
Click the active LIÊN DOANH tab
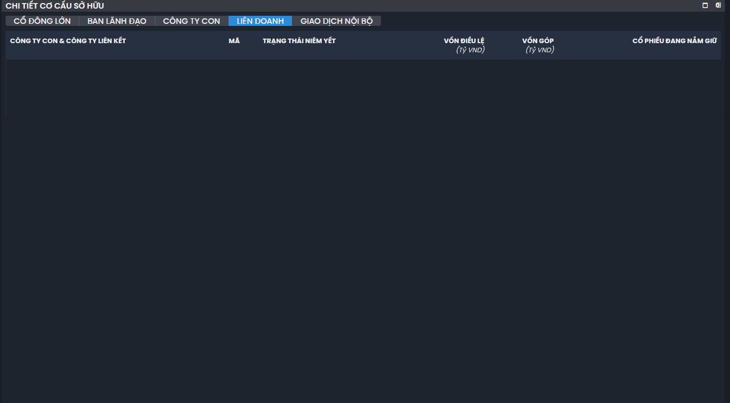point(260,21)
